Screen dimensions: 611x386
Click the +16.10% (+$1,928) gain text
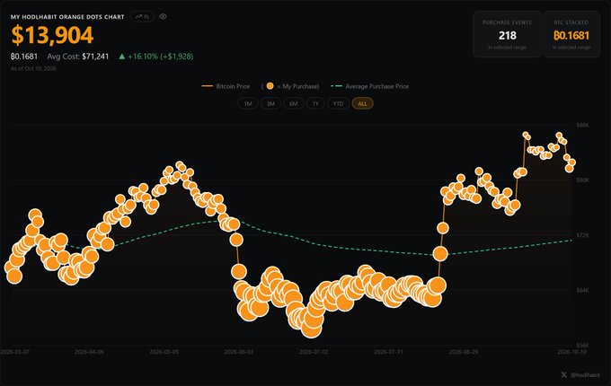point(161,57)
